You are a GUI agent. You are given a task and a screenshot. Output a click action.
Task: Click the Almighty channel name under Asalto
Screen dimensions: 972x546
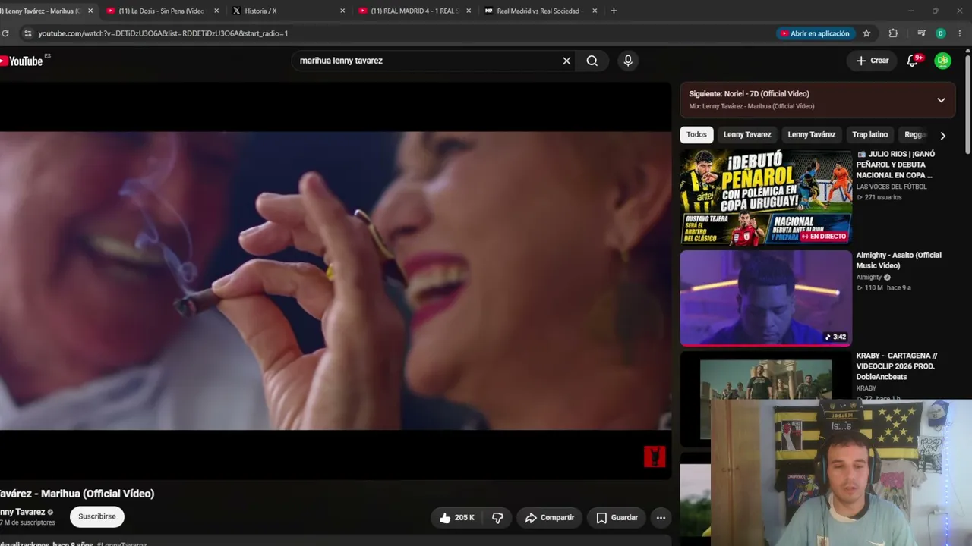[x=869, y=278]
